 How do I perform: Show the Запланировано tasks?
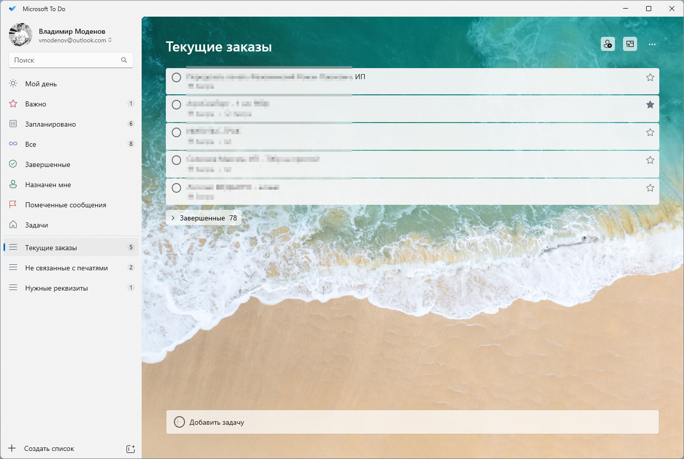click(71, 124)
